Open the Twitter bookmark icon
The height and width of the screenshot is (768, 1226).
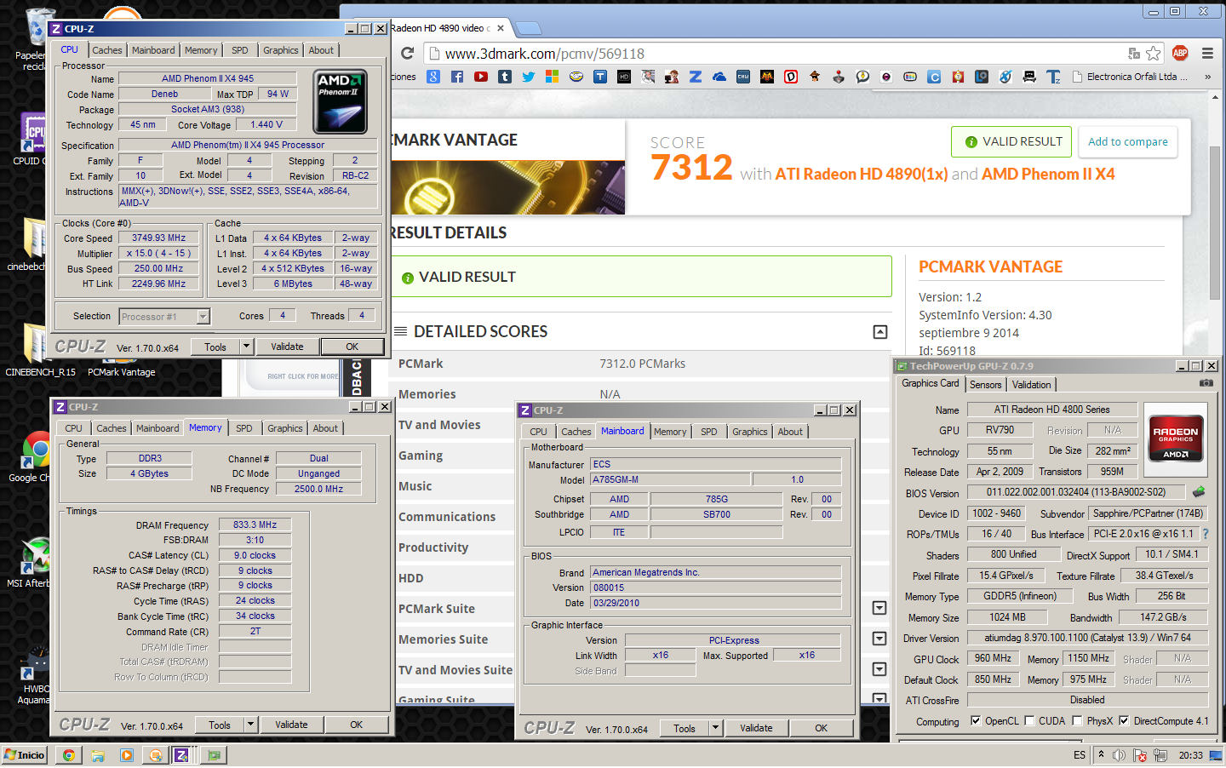click(529, 77)
